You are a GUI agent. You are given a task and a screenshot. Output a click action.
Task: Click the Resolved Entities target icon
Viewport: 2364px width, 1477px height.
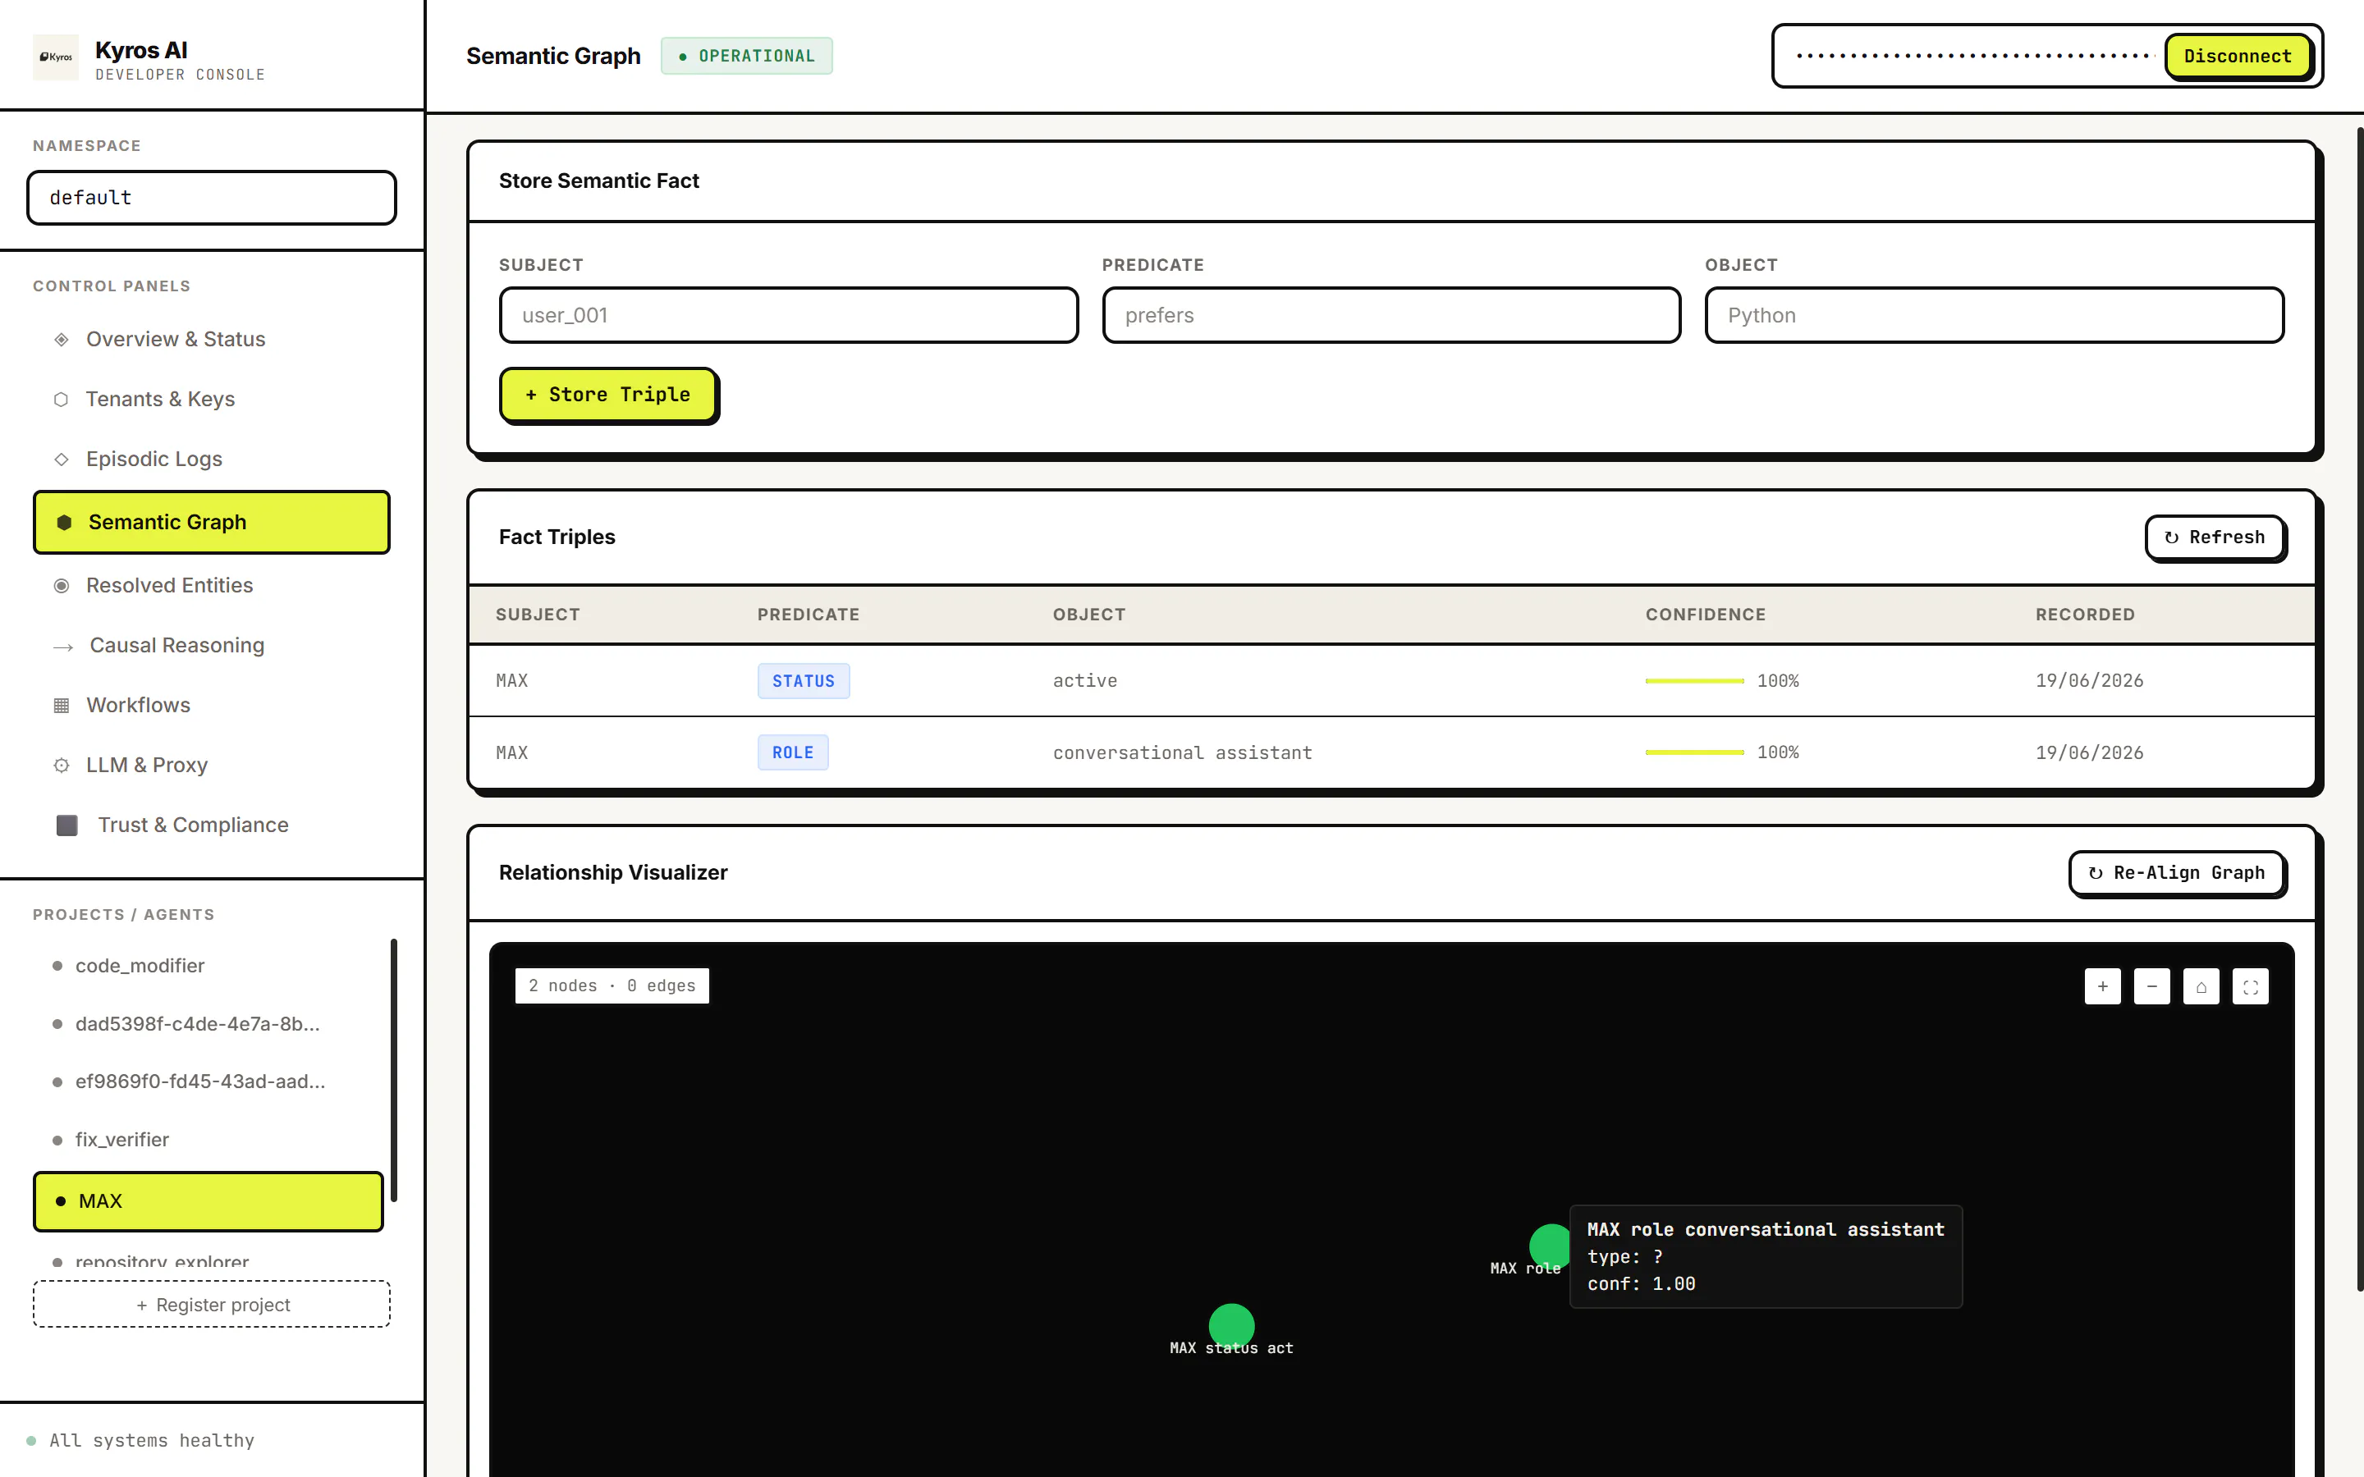point(62,586)
